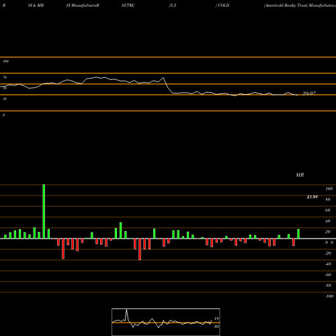Click the 100 label on MR right axis
This screenshot has height=336, width=336.
click(329, 189)
